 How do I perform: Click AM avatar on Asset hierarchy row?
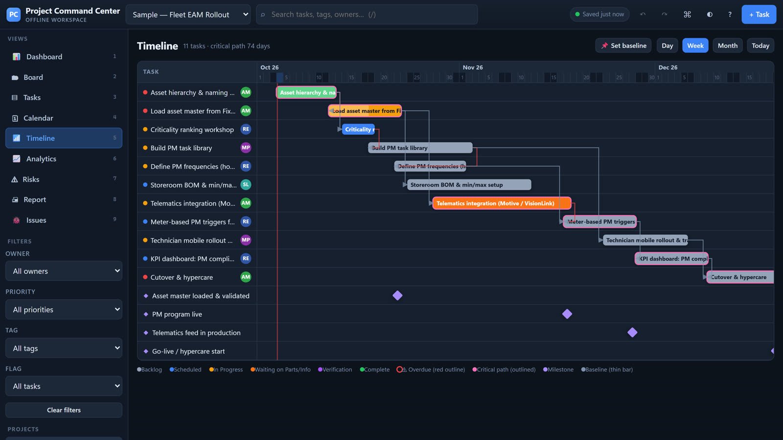coord(246,92)
